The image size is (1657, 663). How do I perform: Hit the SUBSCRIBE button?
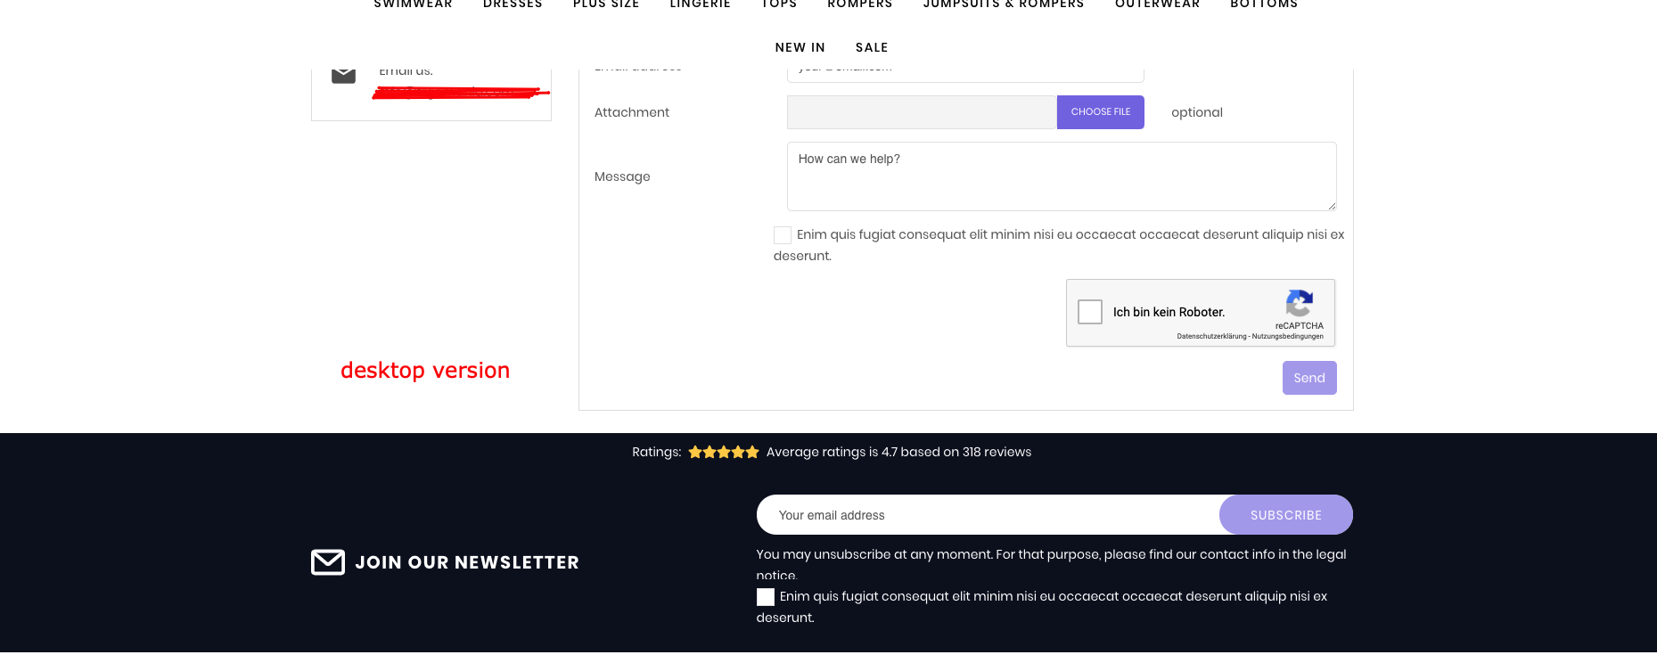coord(1285,515)
